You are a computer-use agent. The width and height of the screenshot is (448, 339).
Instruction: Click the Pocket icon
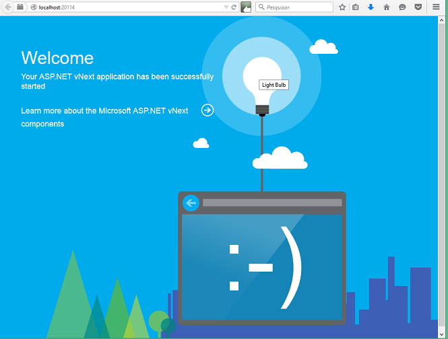(x=418, y=7)
